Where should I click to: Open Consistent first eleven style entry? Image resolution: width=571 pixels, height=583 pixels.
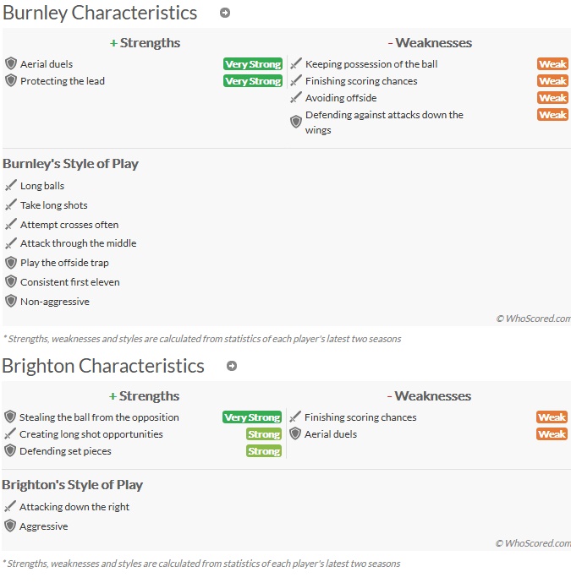[x=70, y=282]
